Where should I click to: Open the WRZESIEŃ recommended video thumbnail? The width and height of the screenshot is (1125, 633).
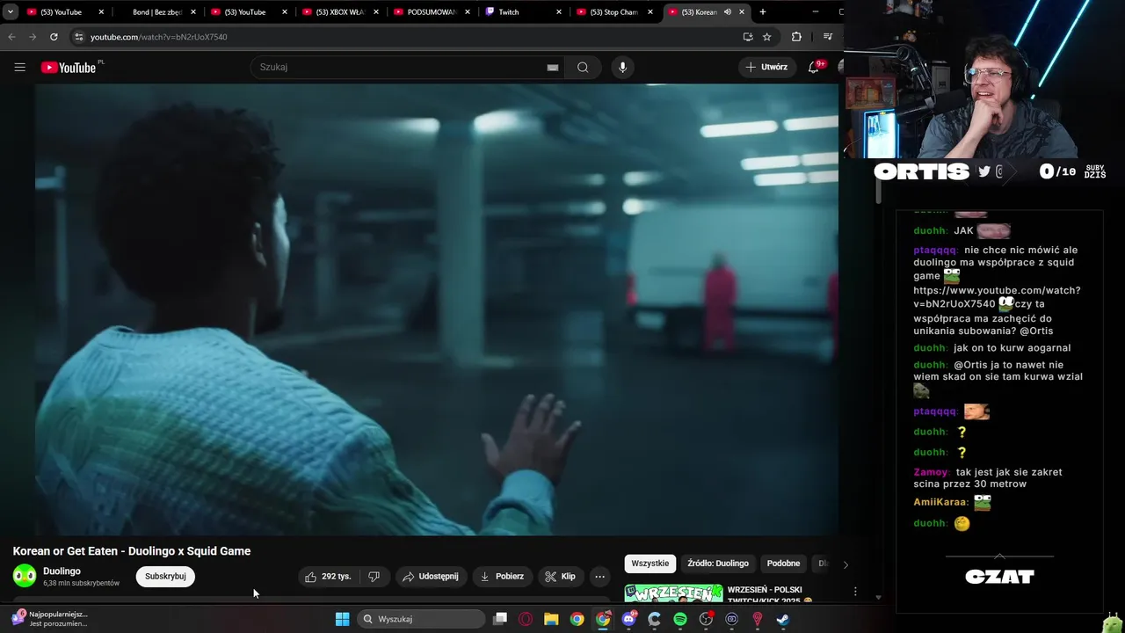click(x=673, y=593)
